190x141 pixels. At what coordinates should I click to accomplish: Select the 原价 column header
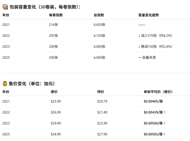tap(54, 92)
